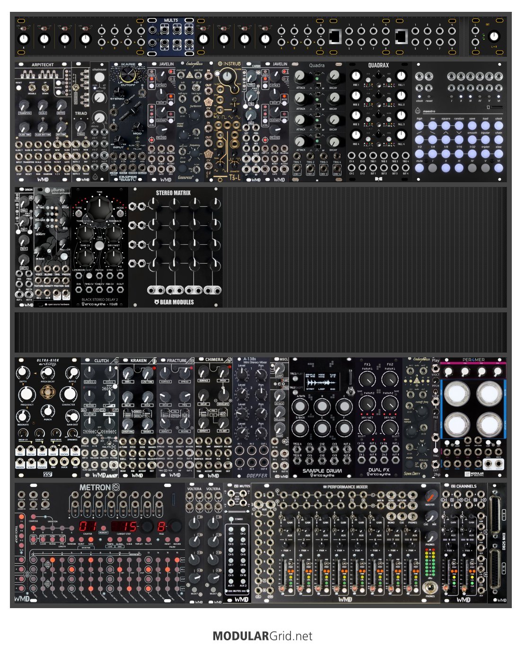Select the Erica Synths SAMPLE DRUM module
Image resolution: width=526 pixels, height=646 pixels.
[322, 417]
